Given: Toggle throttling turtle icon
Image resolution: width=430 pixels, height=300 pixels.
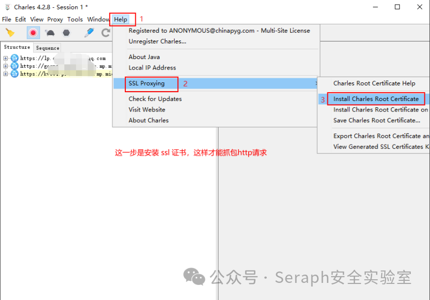Looking at the screenshot, I should (x=50, y=33).
